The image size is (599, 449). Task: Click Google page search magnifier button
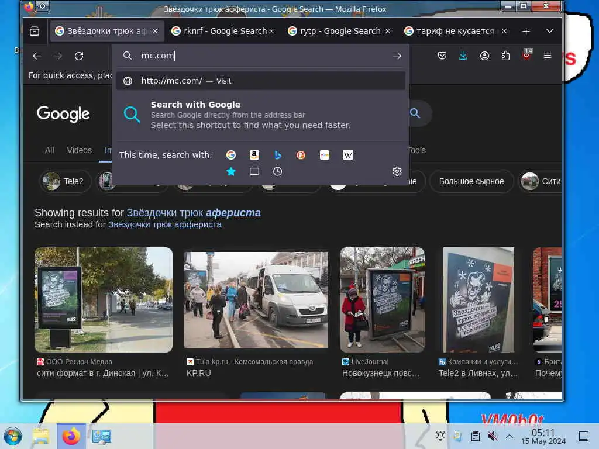tap(415, 113)
